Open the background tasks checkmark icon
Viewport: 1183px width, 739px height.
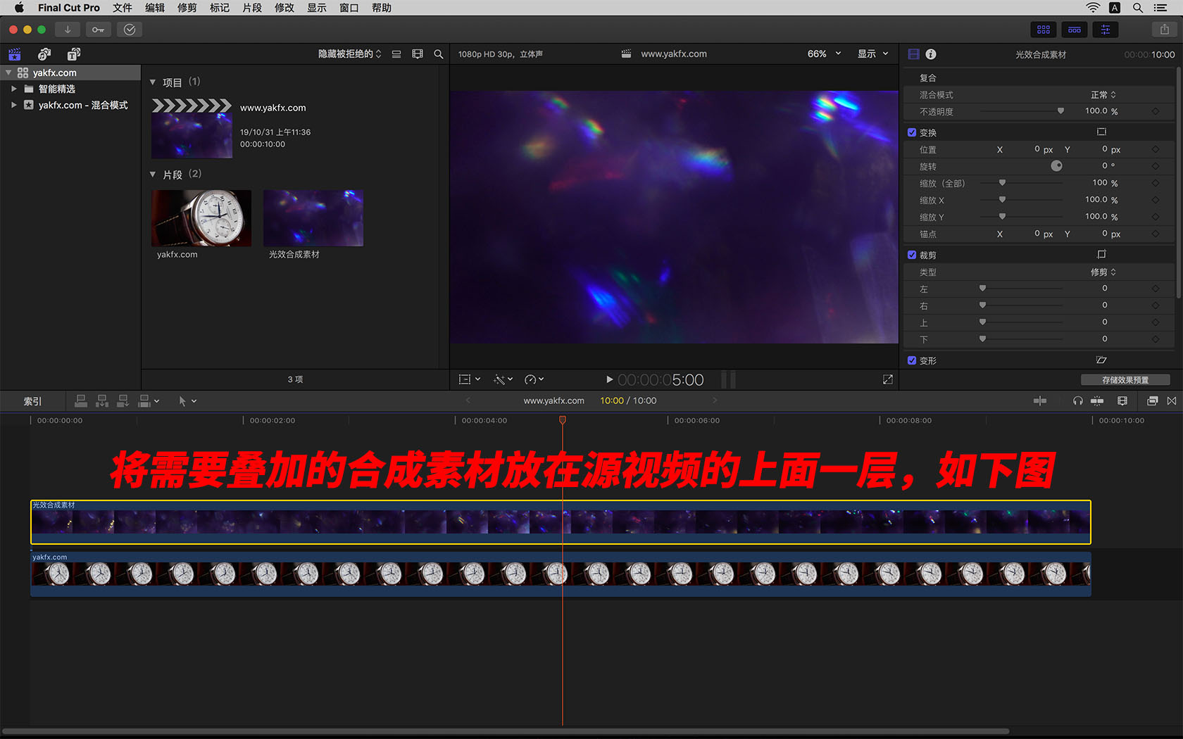(130, 30)
